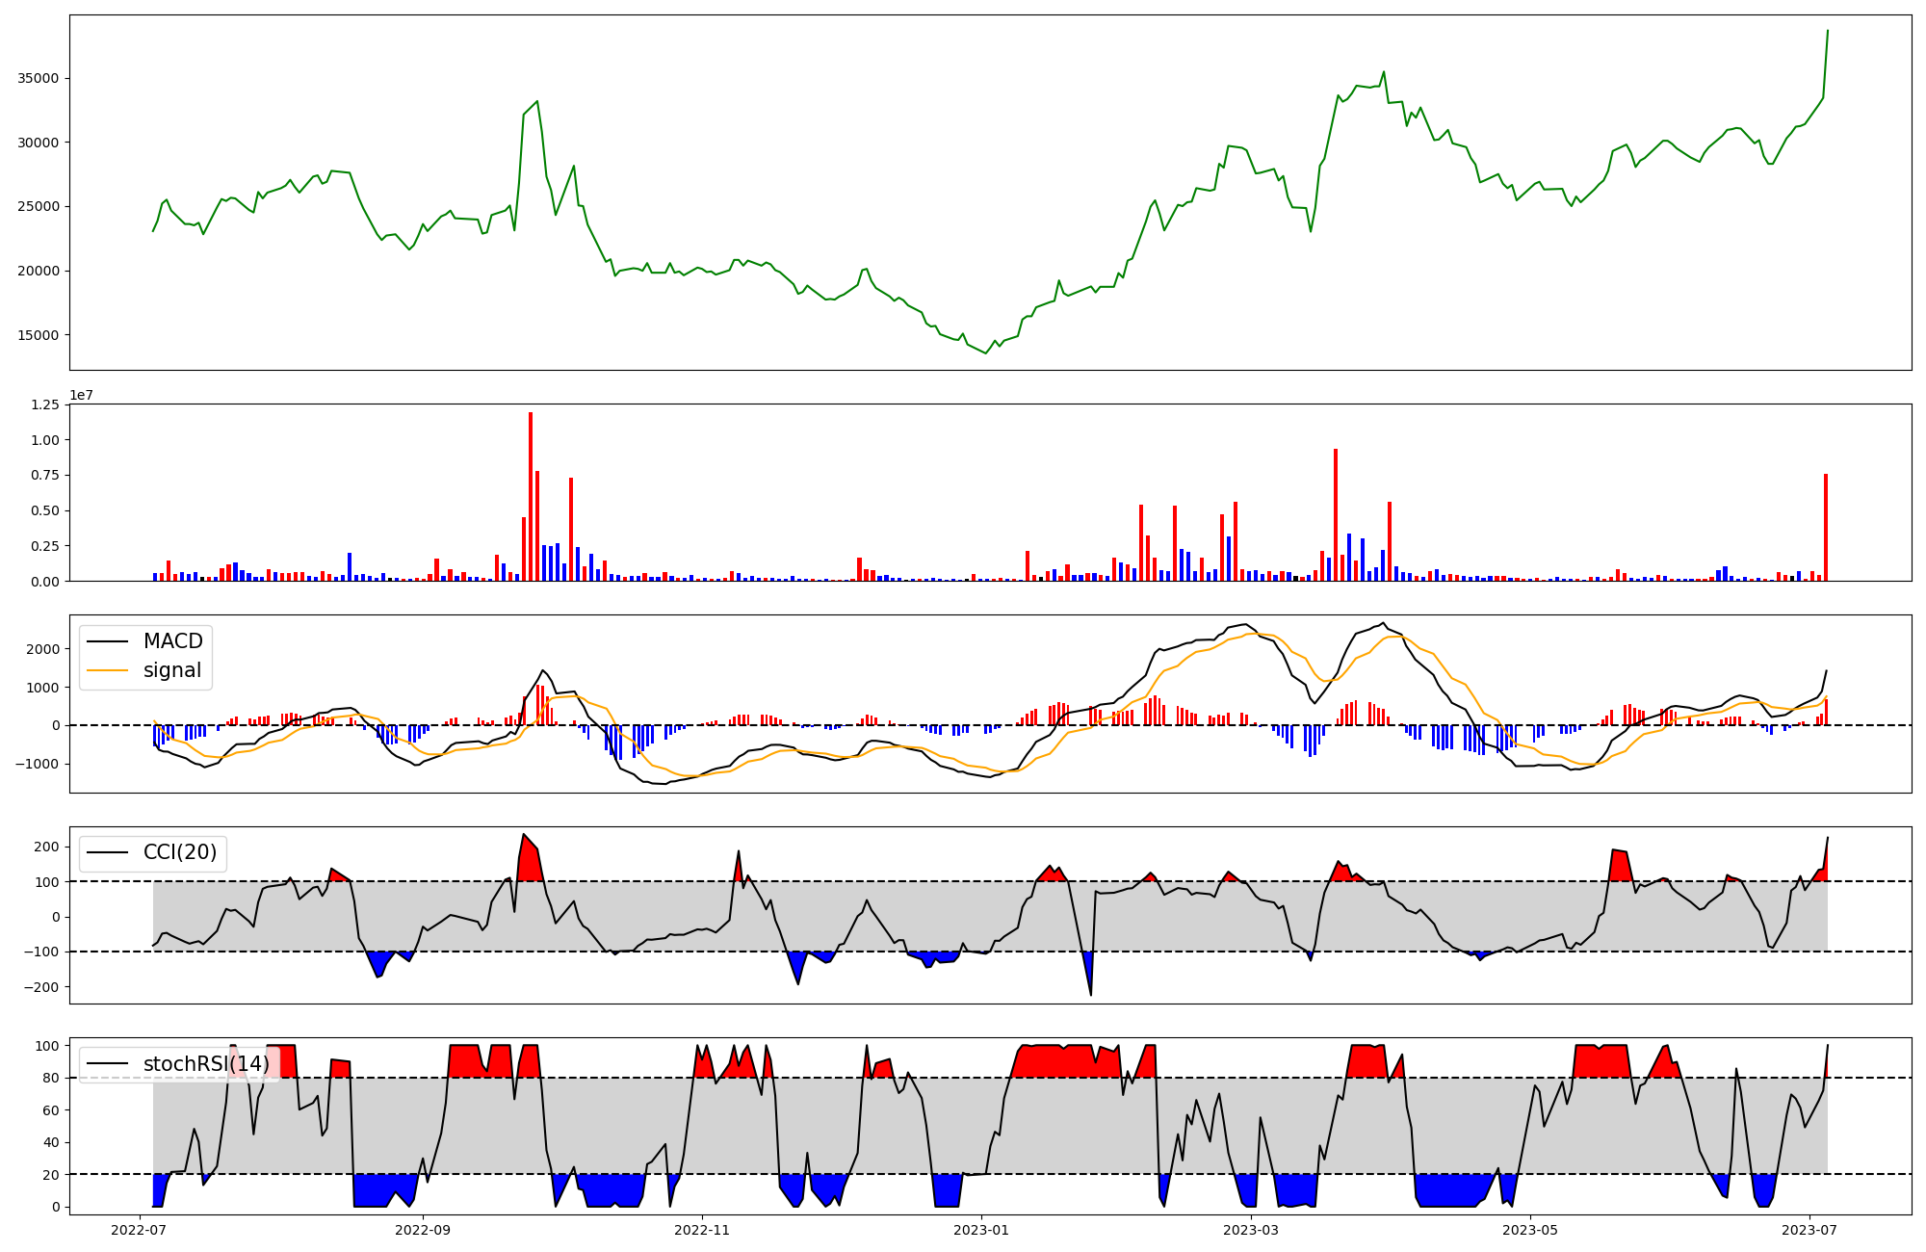This screenshot has width=1926, height=1252.
Task: Click the CCI(20) legend box
Action: [x=153, y=853]
